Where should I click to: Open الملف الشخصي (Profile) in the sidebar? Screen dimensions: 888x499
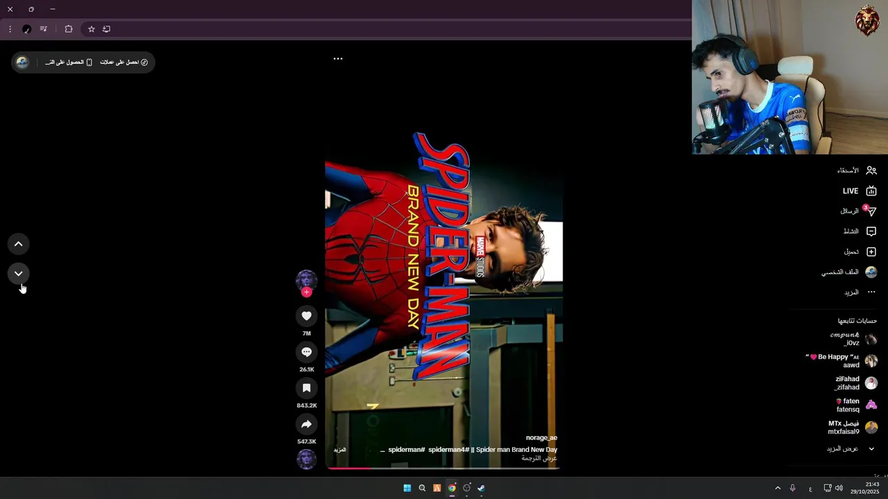click(x=849, y=272)
